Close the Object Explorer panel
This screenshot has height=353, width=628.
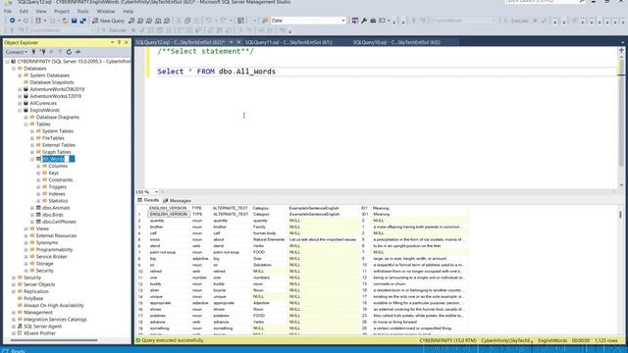click(127, 42)
